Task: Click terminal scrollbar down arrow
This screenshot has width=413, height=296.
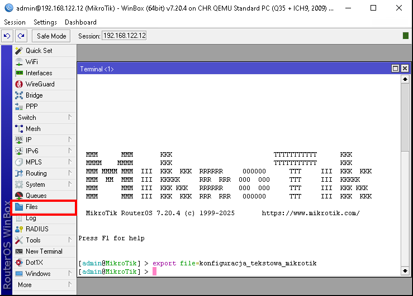Action: (x=405, y=271)
